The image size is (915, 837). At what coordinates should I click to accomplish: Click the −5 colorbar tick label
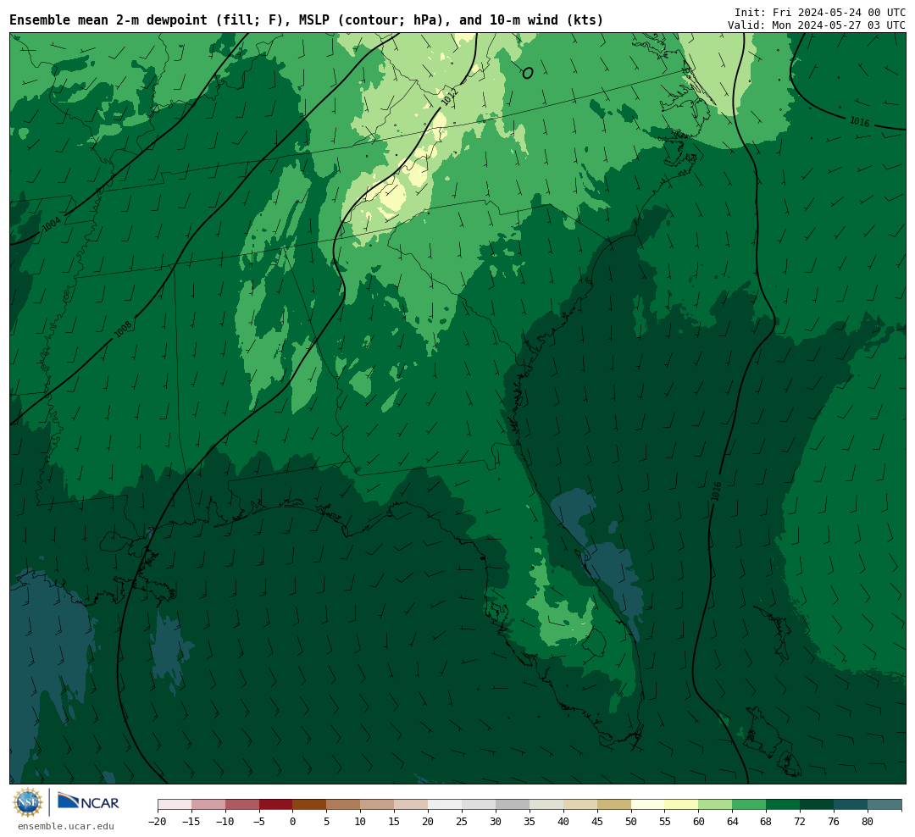pyautogui.click(x=259, y=822)
